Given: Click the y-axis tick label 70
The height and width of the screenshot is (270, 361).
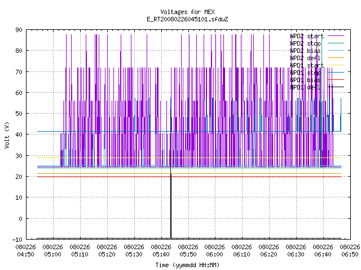Looking at the screenshot, I should 19,72.
